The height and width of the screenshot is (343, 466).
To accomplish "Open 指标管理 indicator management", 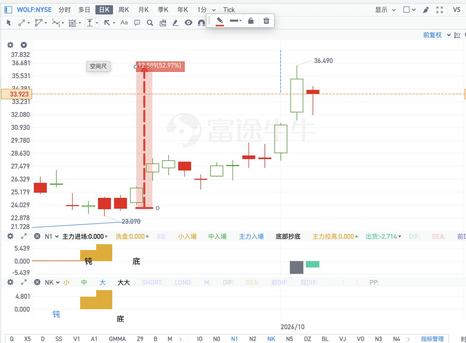I will coord(433,339).
